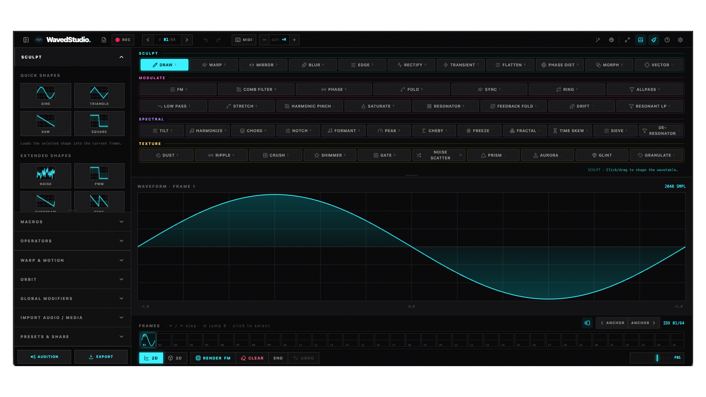Click the new file icon
The image size is (706, 397).
pyautogui.click(x=104, y=40)
